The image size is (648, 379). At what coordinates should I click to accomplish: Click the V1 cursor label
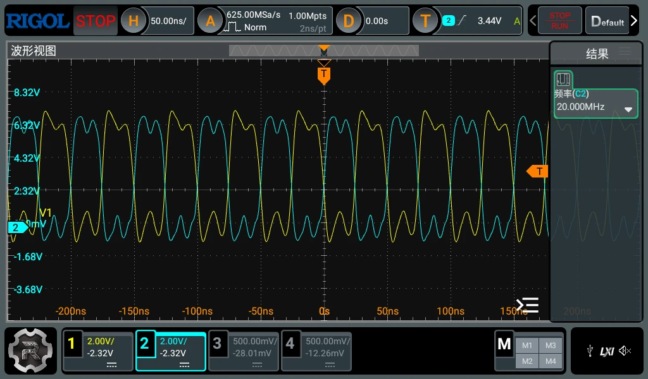(x=46, y=213)
